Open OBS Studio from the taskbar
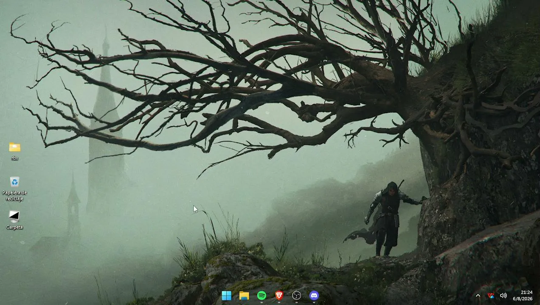 coord(296,295)
